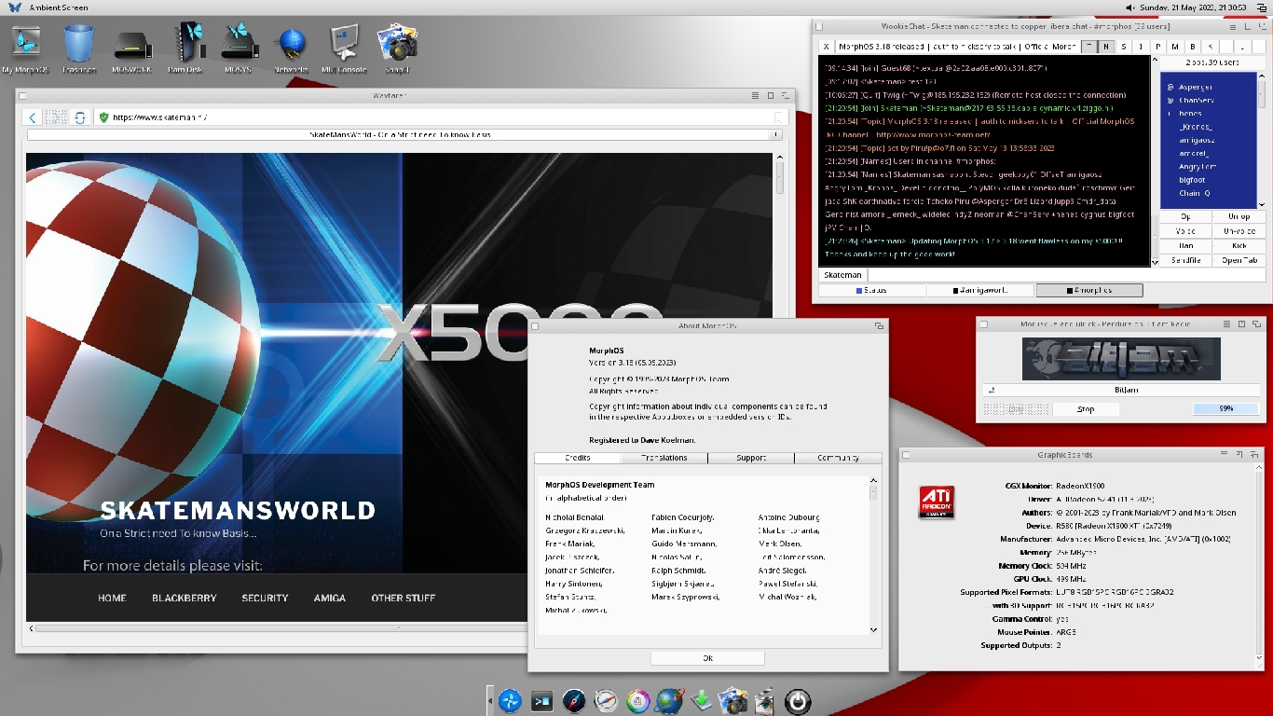Switch to the Credits tab
The image size is (1273, 716).
577,458
